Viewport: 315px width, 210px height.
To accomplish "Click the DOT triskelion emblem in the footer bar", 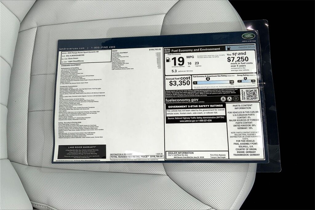I will pos(229,99).
